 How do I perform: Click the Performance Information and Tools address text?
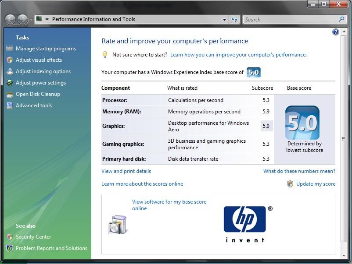tap(93, 19)
